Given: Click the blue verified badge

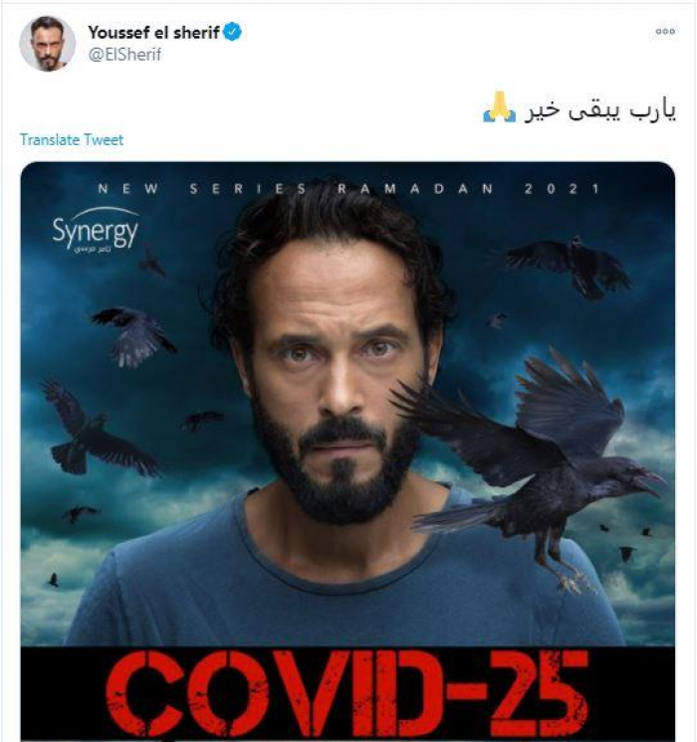Looking at the screenshot, I should tap(232, 32).
